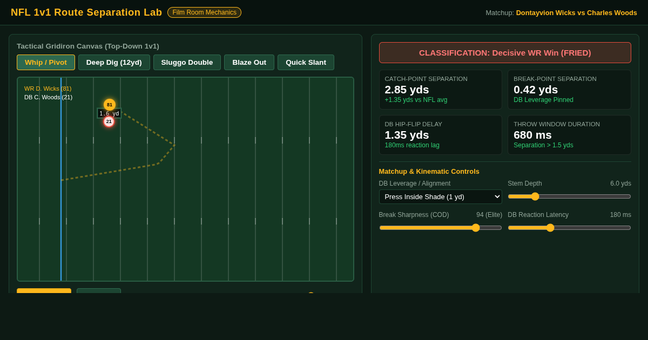The height and width of the screenshot is (340, 648).
Task: Select the Blaze Out route tab
Action: pos(249,62)
